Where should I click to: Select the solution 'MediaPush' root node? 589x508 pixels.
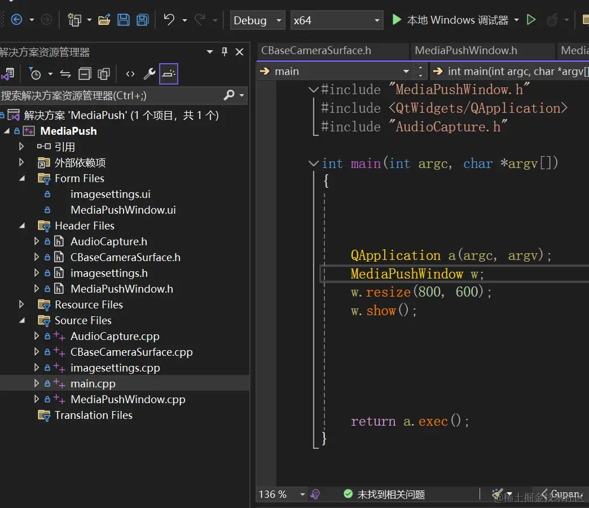click(x=121, y=115)
